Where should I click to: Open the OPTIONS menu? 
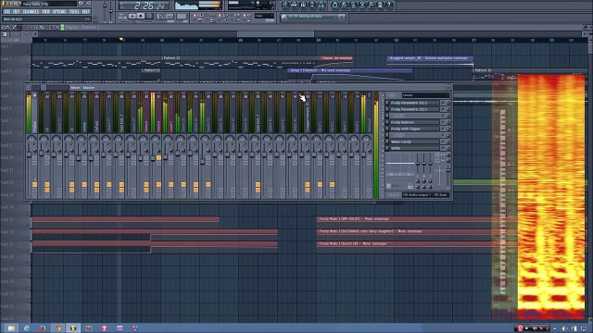click(x=59, y=12)
